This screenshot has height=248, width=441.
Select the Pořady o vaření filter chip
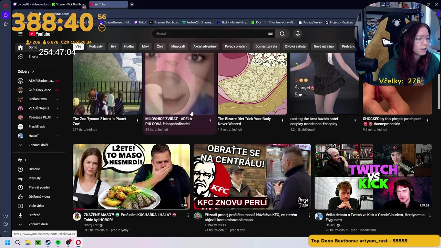tap(236, 46)
